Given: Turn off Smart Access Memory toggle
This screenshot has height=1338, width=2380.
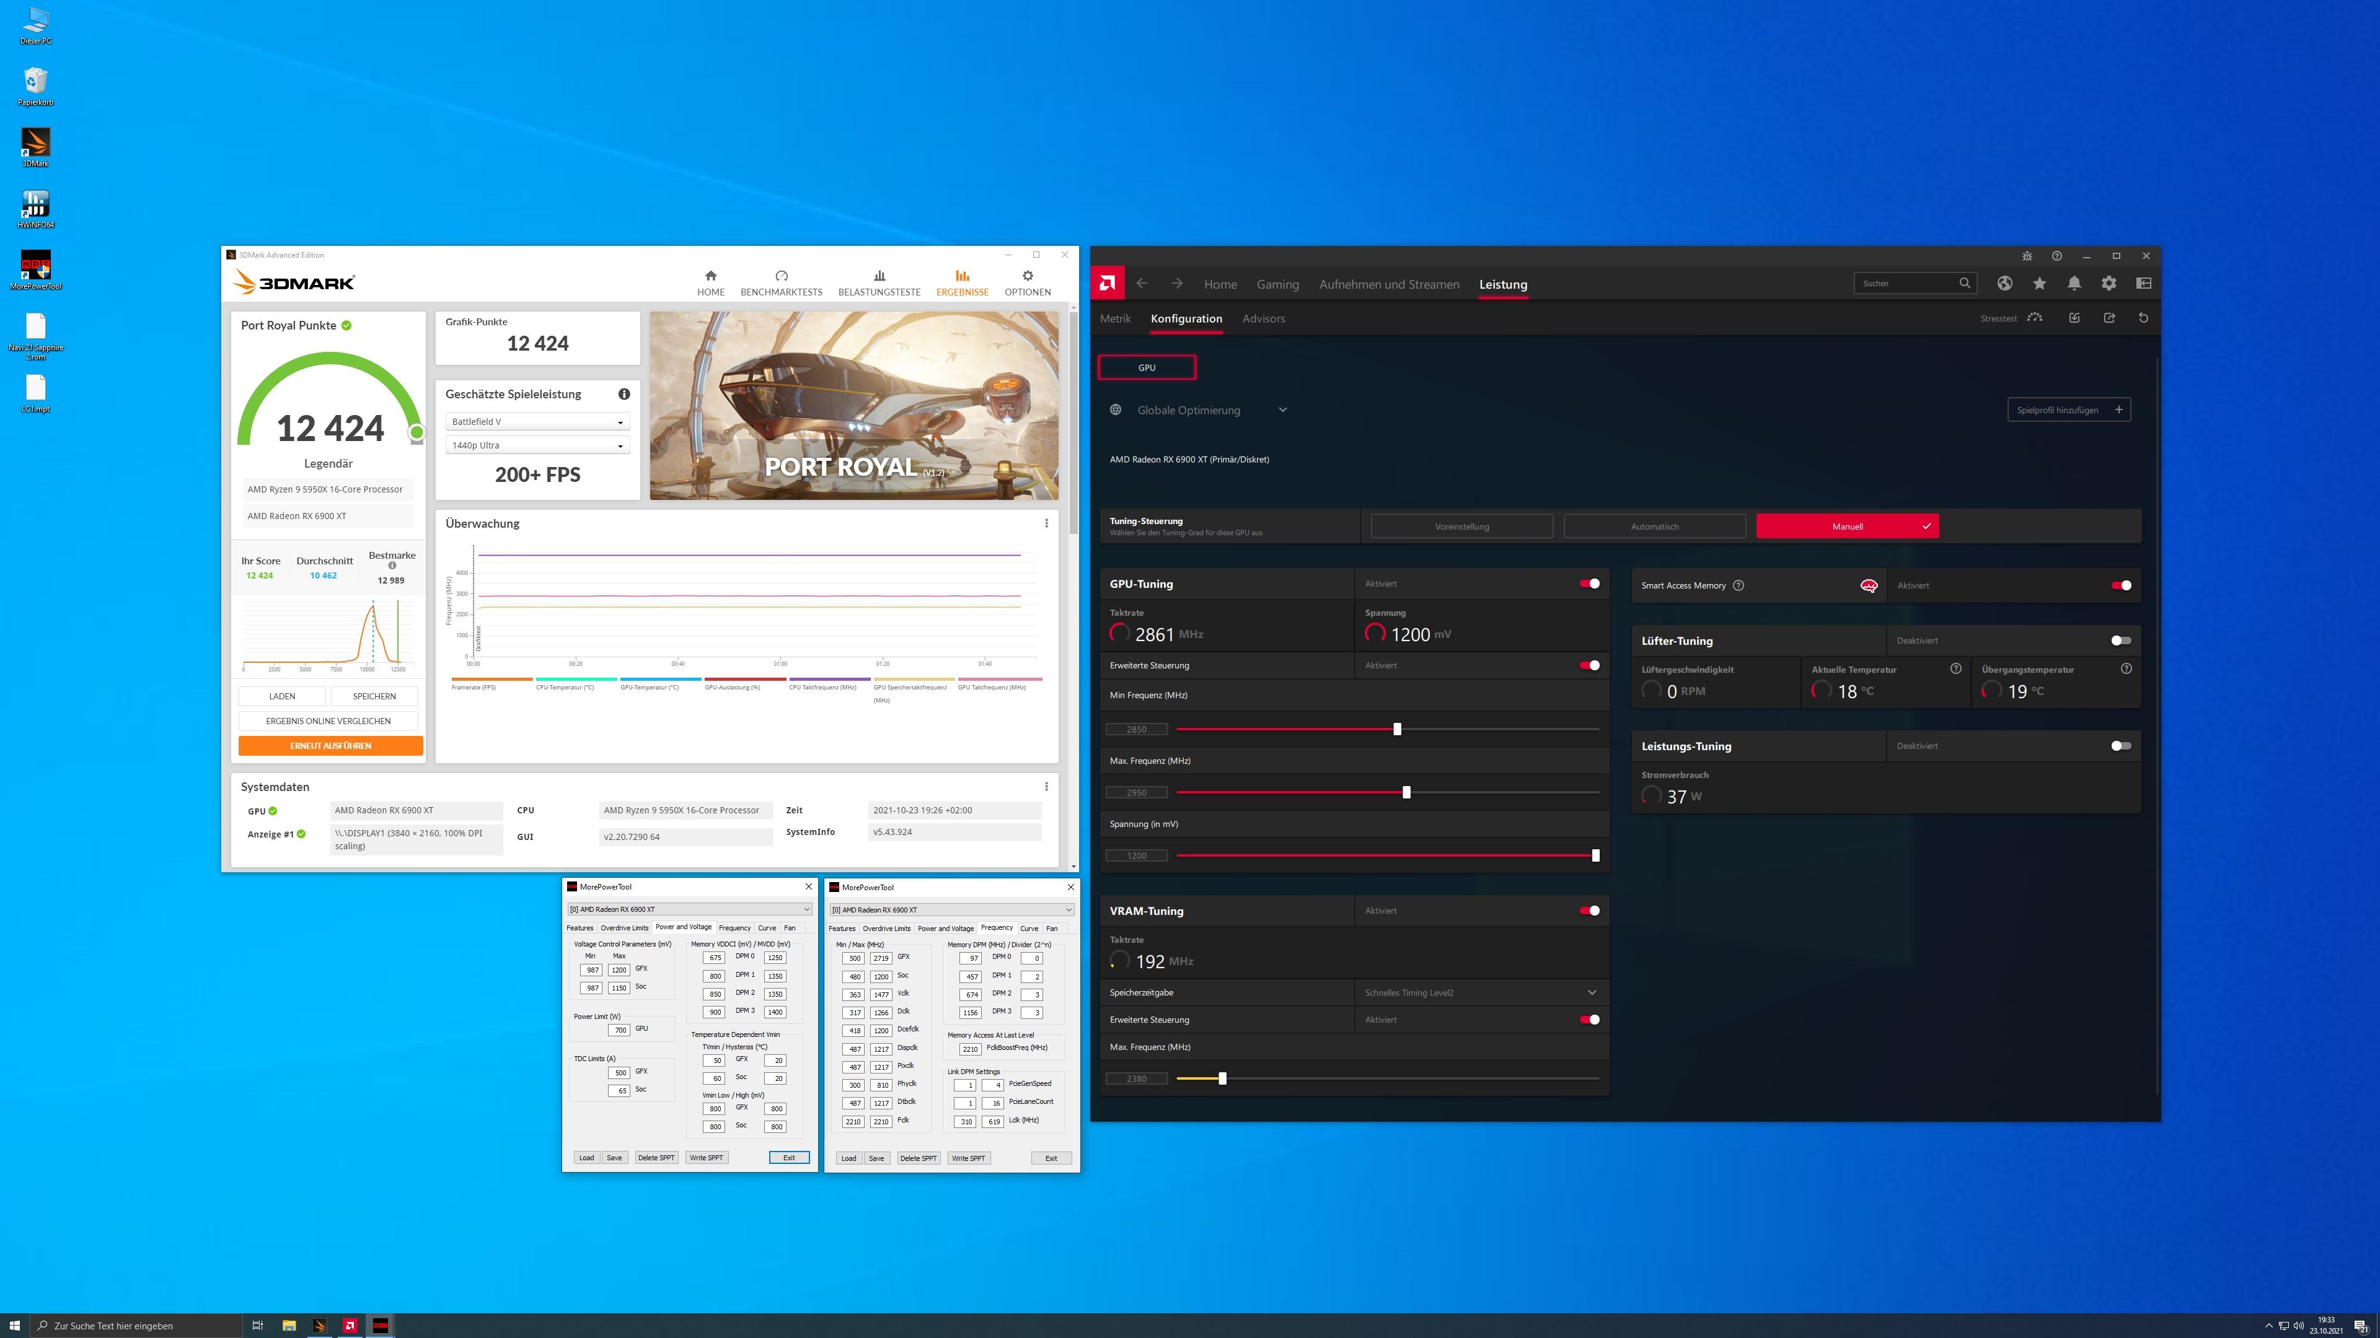Looking at the screenshot, I should pos(2122,585).
